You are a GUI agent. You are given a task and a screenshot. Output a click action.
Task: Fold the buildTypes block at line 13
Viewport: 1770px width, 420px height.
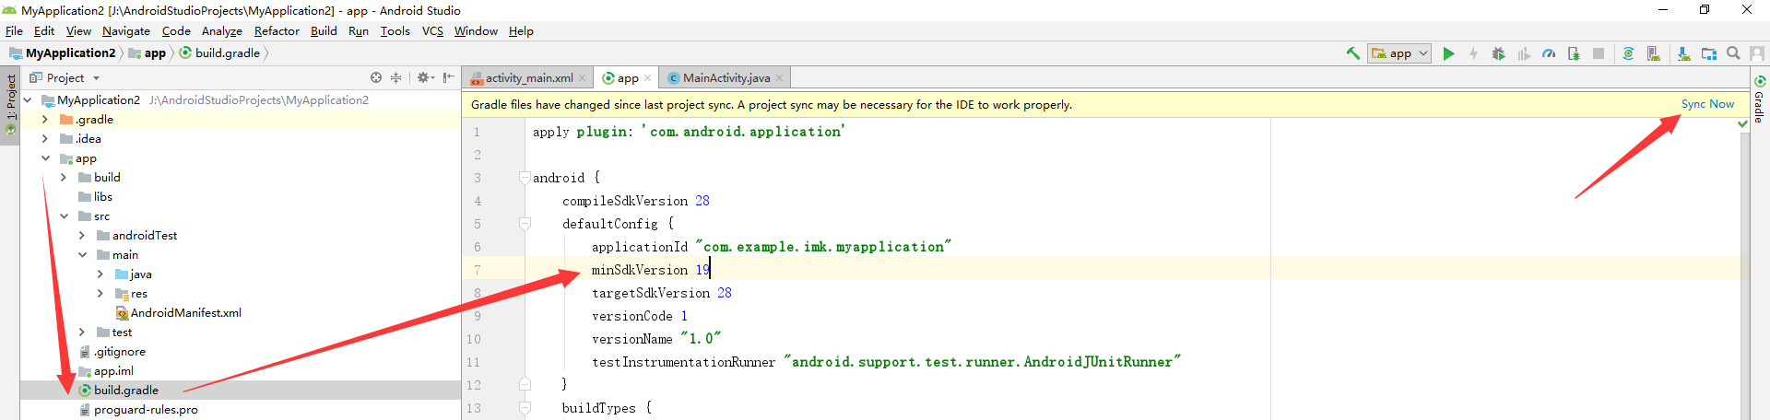(x=525, y=407)
